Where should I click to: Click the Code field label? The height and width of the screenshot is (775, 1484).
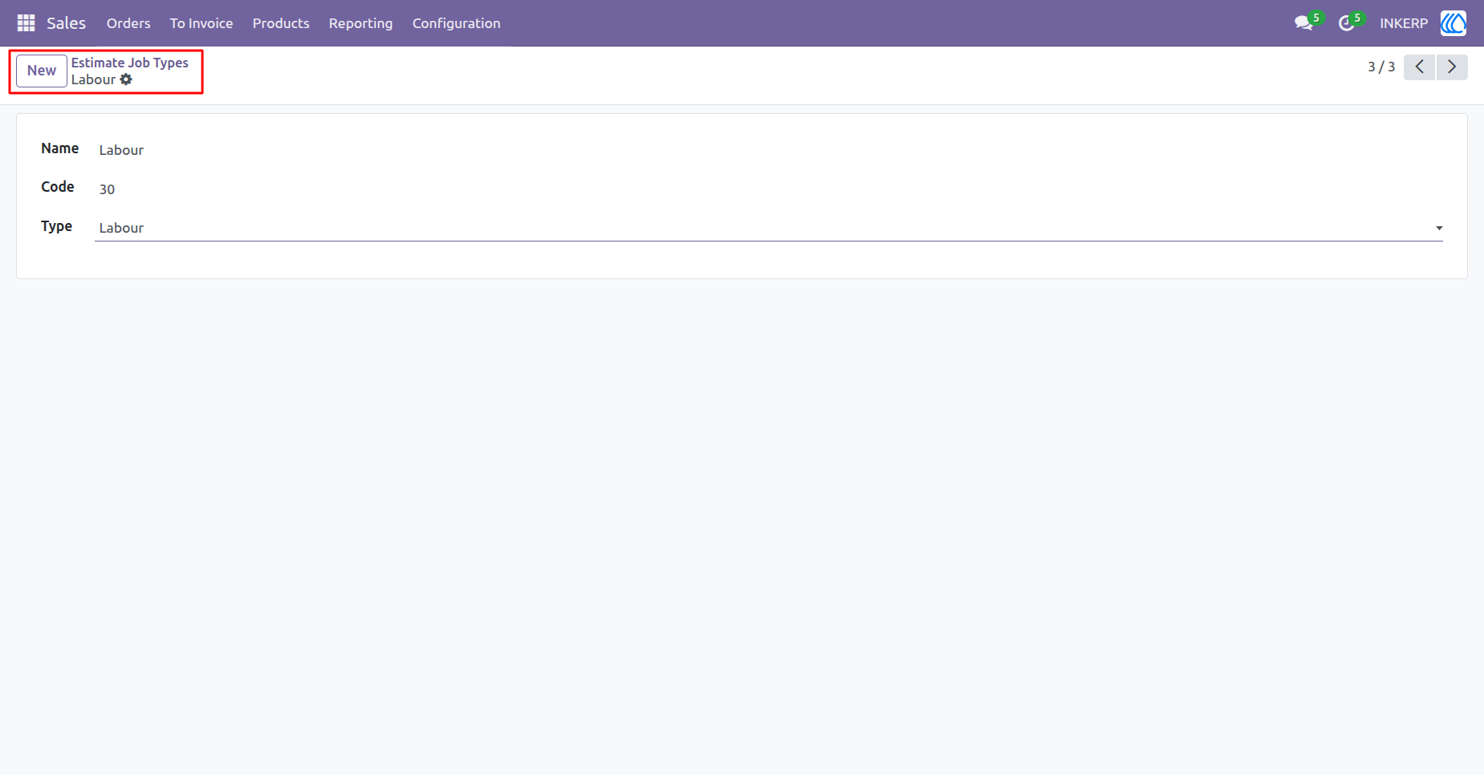point(58,187)
